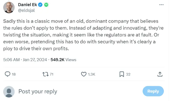Open the @eldsjal handle link

pos(26,11)
